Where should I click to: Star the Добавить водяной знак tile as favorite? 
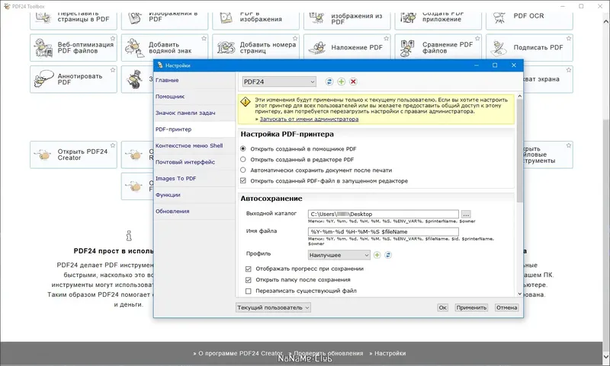[204, 38]
